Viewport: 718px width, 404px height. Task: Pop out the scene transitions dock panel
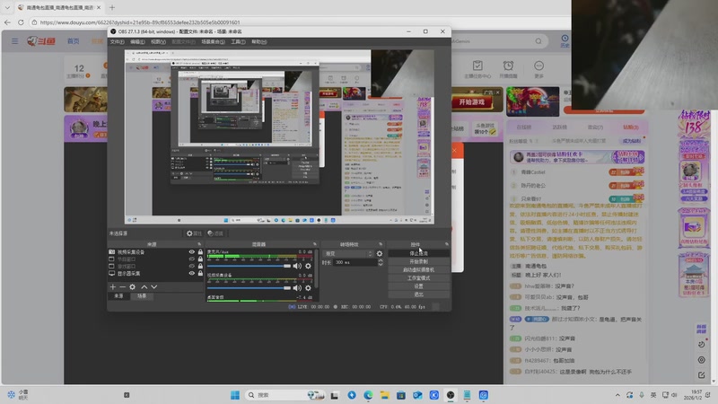tap(381, 244)
